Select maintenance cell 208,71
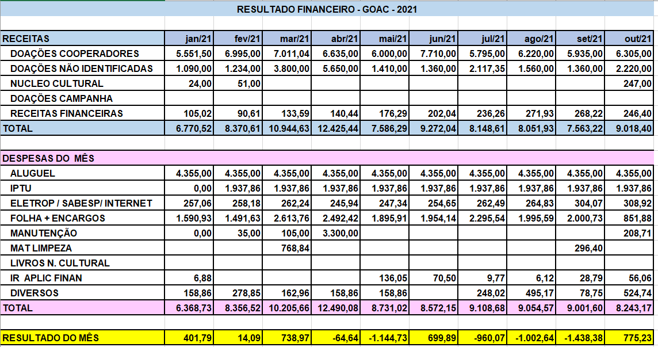 (x=629, y=233)
